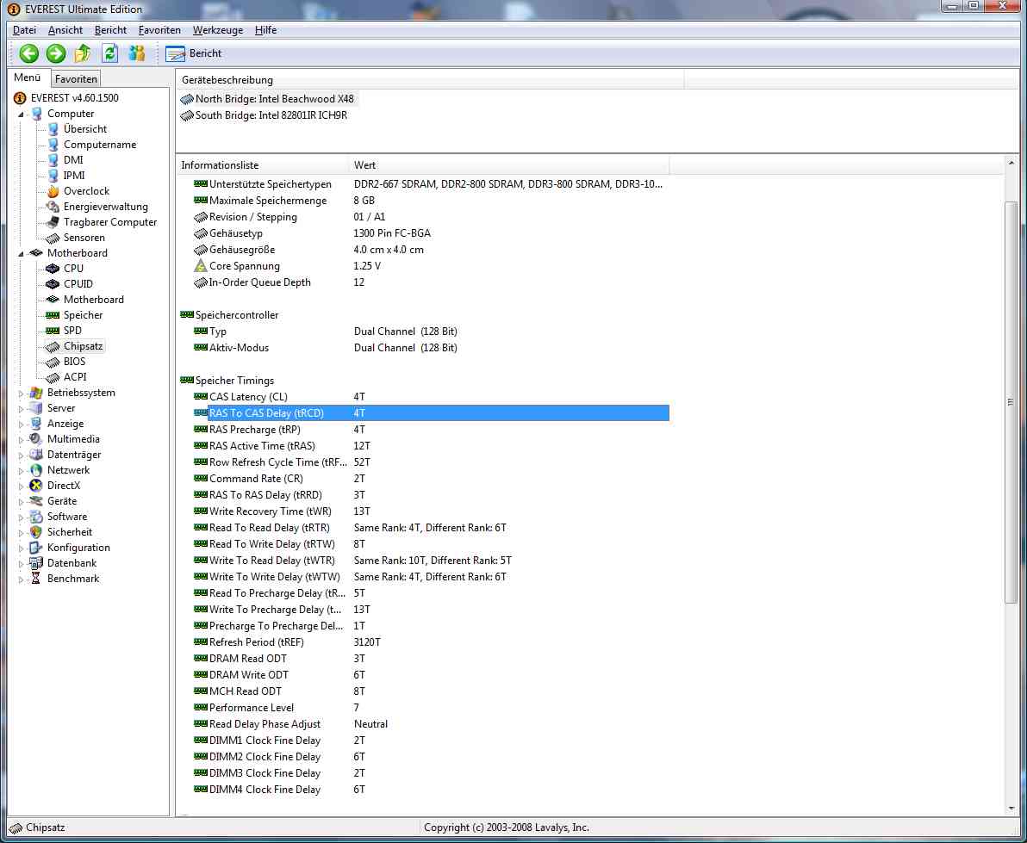Expand the DirectX tree node

(21, 487)
